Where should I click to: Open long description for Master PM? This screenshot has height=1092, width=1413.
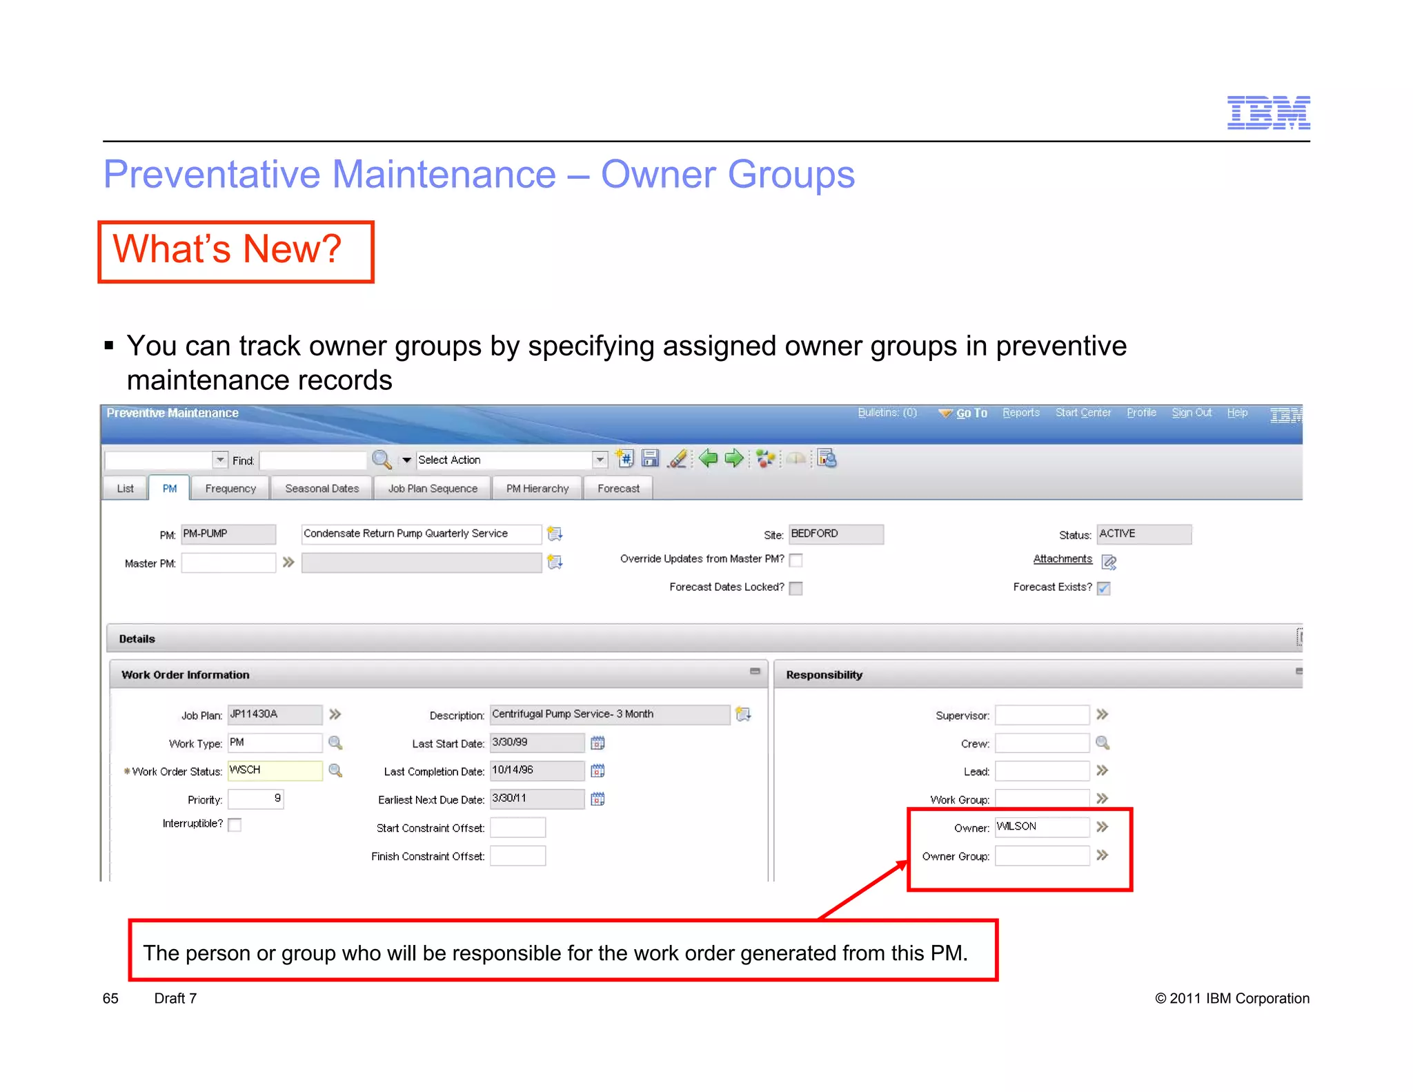555,563
